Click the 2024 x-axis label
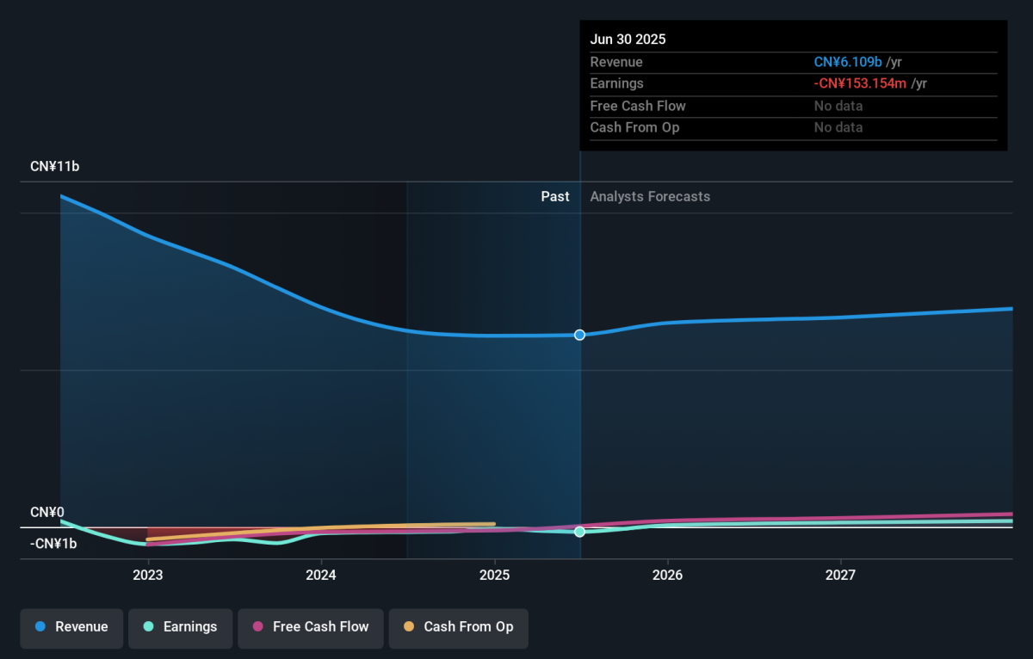The height and width of the screenshot is (659, 1033). tap(321, 575)
